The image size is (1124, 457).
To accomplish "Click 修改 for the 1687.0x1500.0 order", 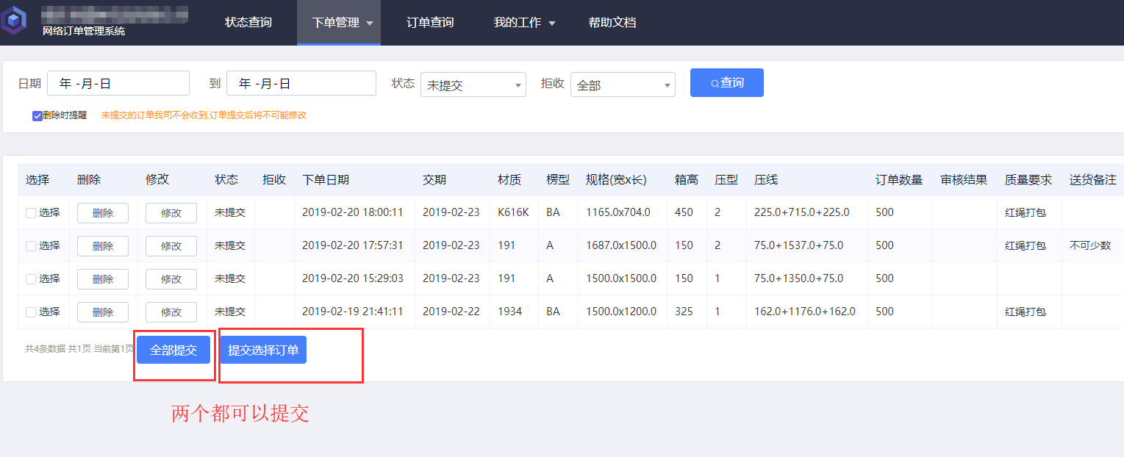I will [171, 246].
